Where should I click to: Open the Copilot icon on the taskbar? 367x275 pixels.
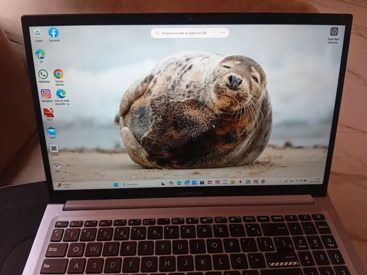pos(171,183)
